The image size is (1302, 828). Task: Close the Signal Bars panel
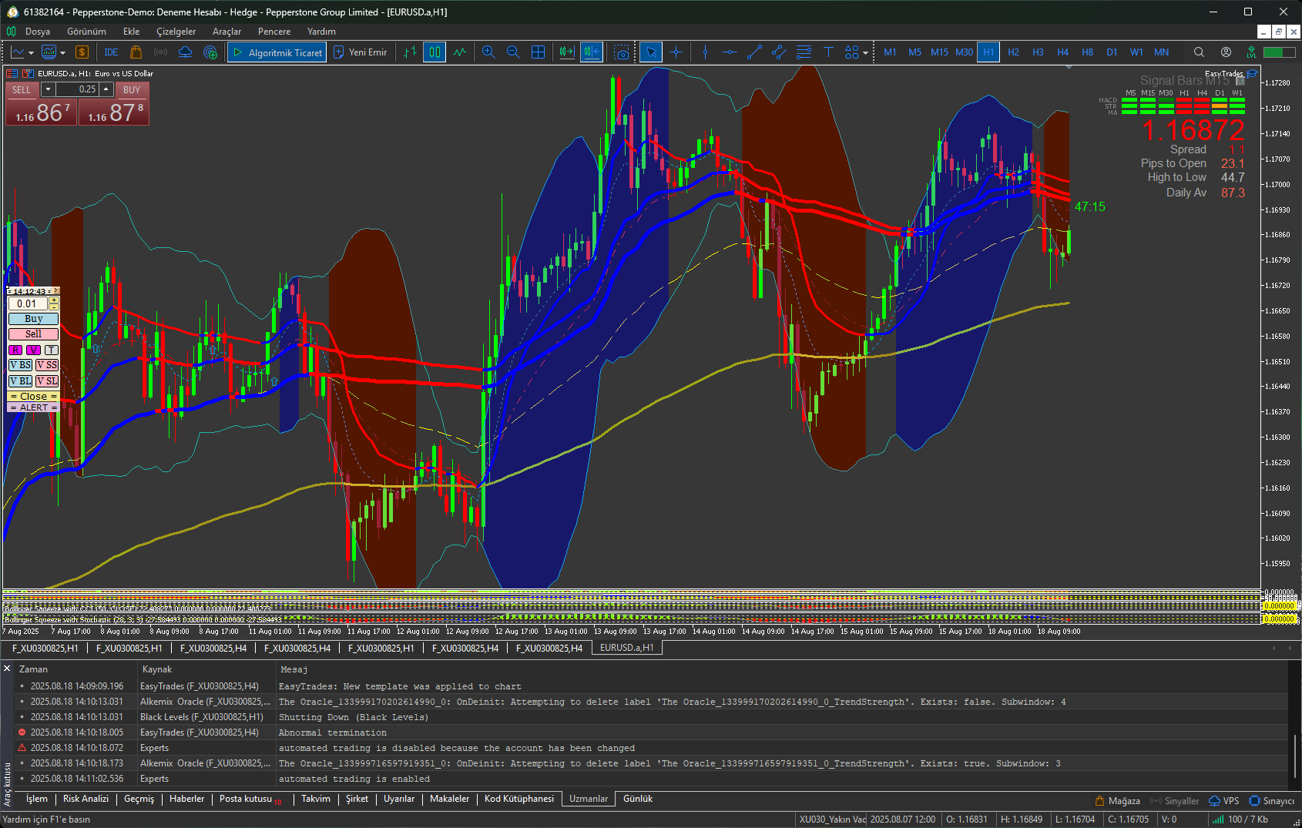1240,81
